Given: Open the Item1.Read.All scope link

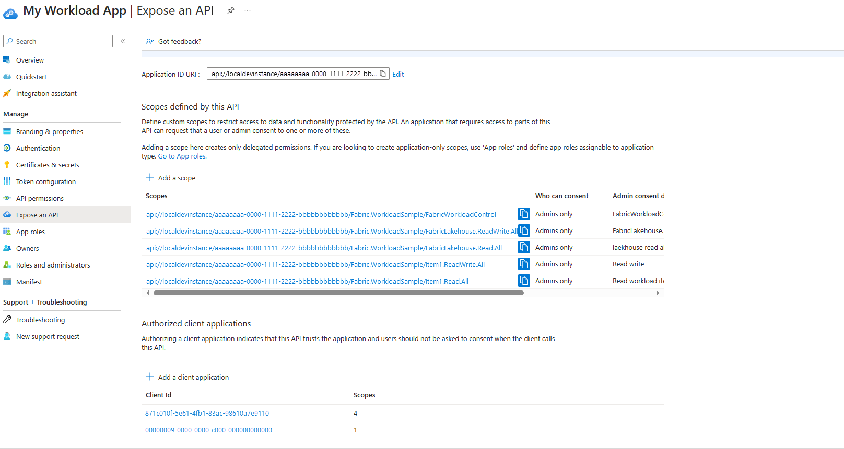Looking at the screenshot, I should (307, 281).
